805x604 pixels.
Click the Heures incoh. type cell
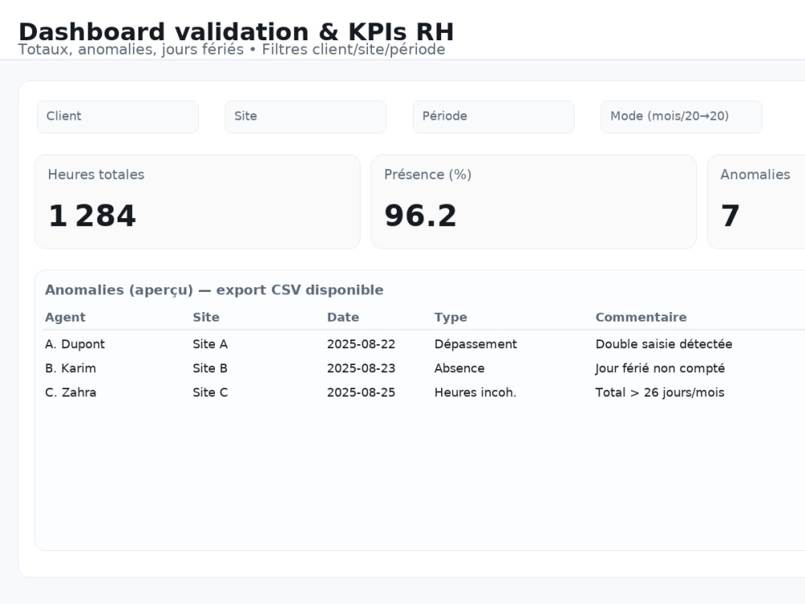click(476, 392)
